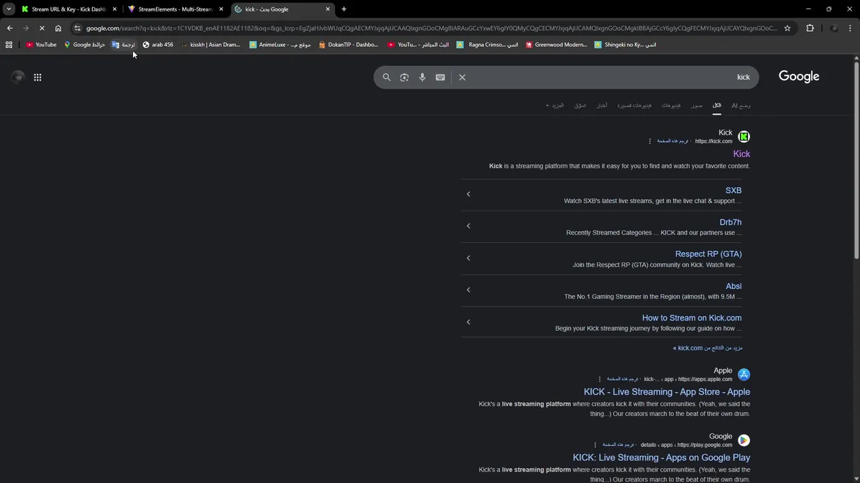
Task: Open Google Lens image search icon
Action: tap(404, 77)
